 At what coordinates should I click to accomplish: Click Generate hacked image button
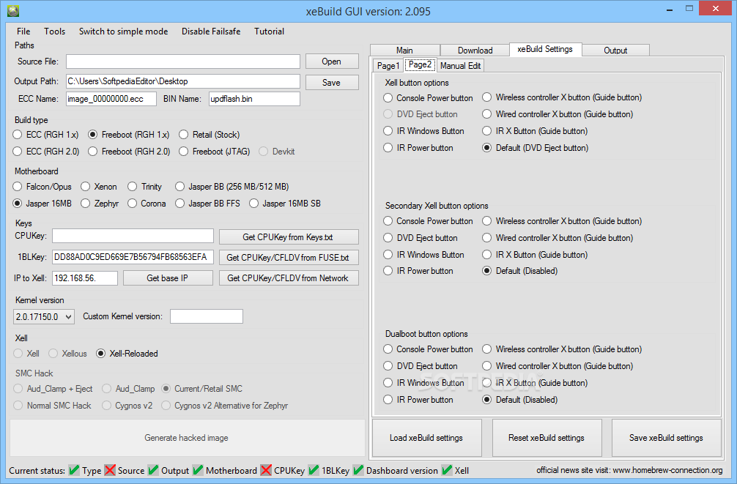(x=187, y=438)
